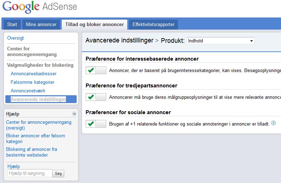Toggle sociale annoncer preference switch
This screenshot has width=281, height=183.
click(96, 124)
